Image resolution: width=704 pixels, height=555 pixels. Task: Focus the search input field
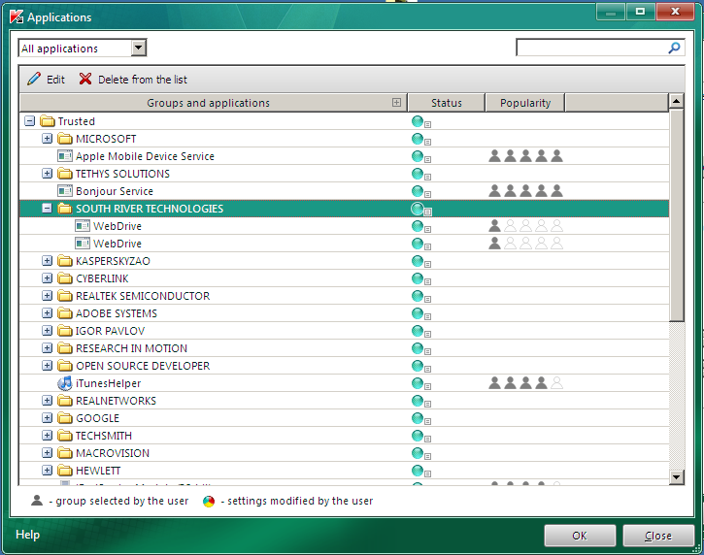point(590,48)
